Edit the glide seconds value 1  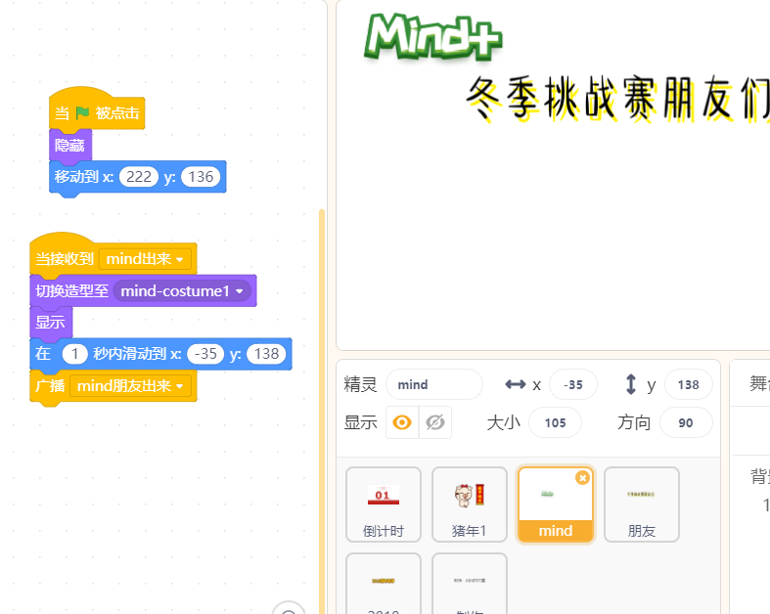(74, 354)
